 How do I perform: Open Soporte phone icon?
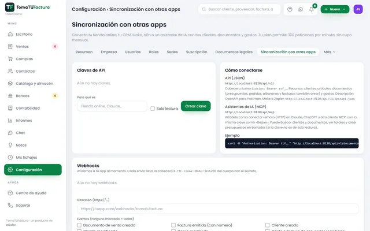(x=10, y=205)
